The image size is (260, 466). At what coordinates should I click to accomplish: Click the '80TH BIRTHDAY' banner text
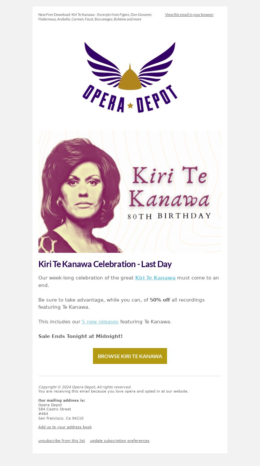coord(169,216)
